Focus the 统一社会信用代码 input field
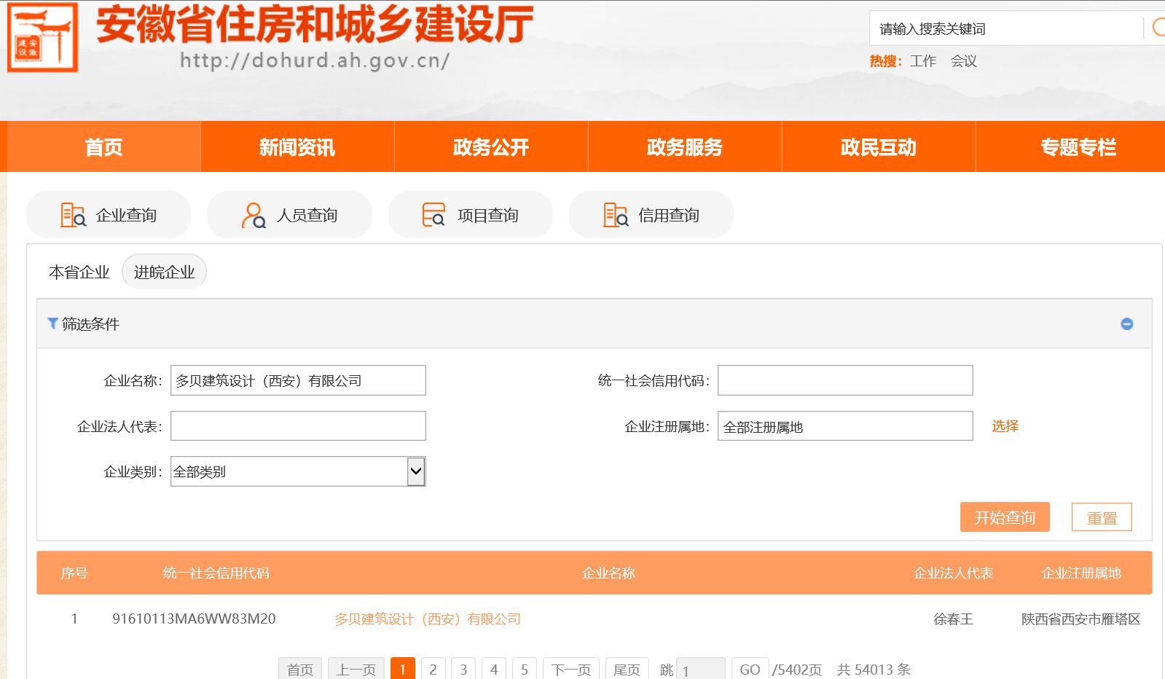The height and width of the screenshot is (679, 1165). [845, 380]
